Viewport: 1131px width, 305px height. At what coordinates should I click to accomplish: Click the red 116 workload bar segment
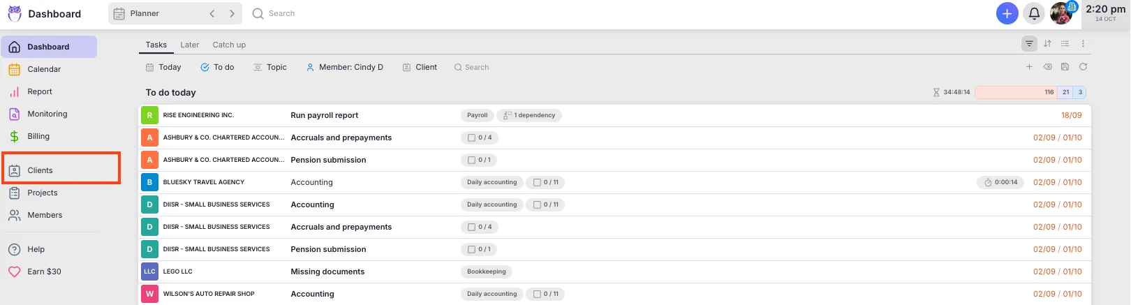(x=1016, y=92)
